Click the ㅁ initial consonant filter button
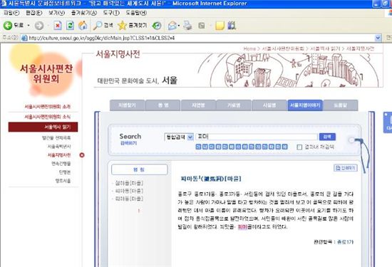This screenshot has width=392, height=267. [x=225, y=147]
